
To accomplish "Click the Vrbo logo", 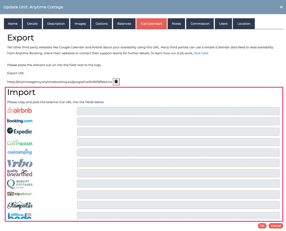I will 20,163.
